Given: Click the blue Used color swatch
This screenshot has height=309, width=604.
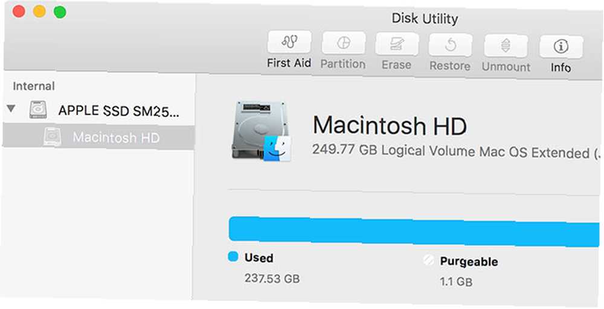Looking at the screenshot, I should tap(233, 257).
